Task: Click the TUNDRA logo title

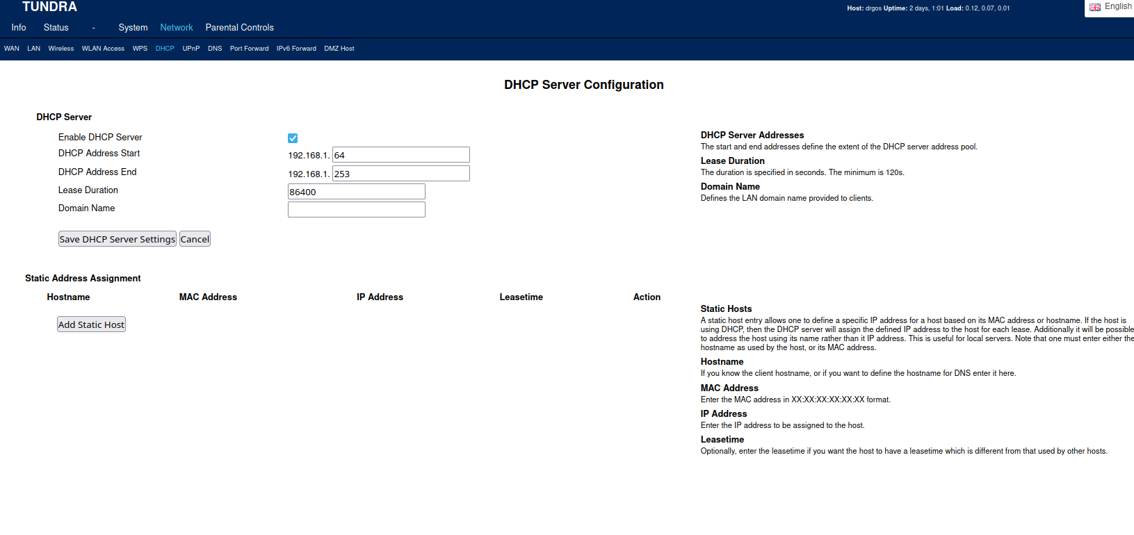Action: click(x=50, y=7)
